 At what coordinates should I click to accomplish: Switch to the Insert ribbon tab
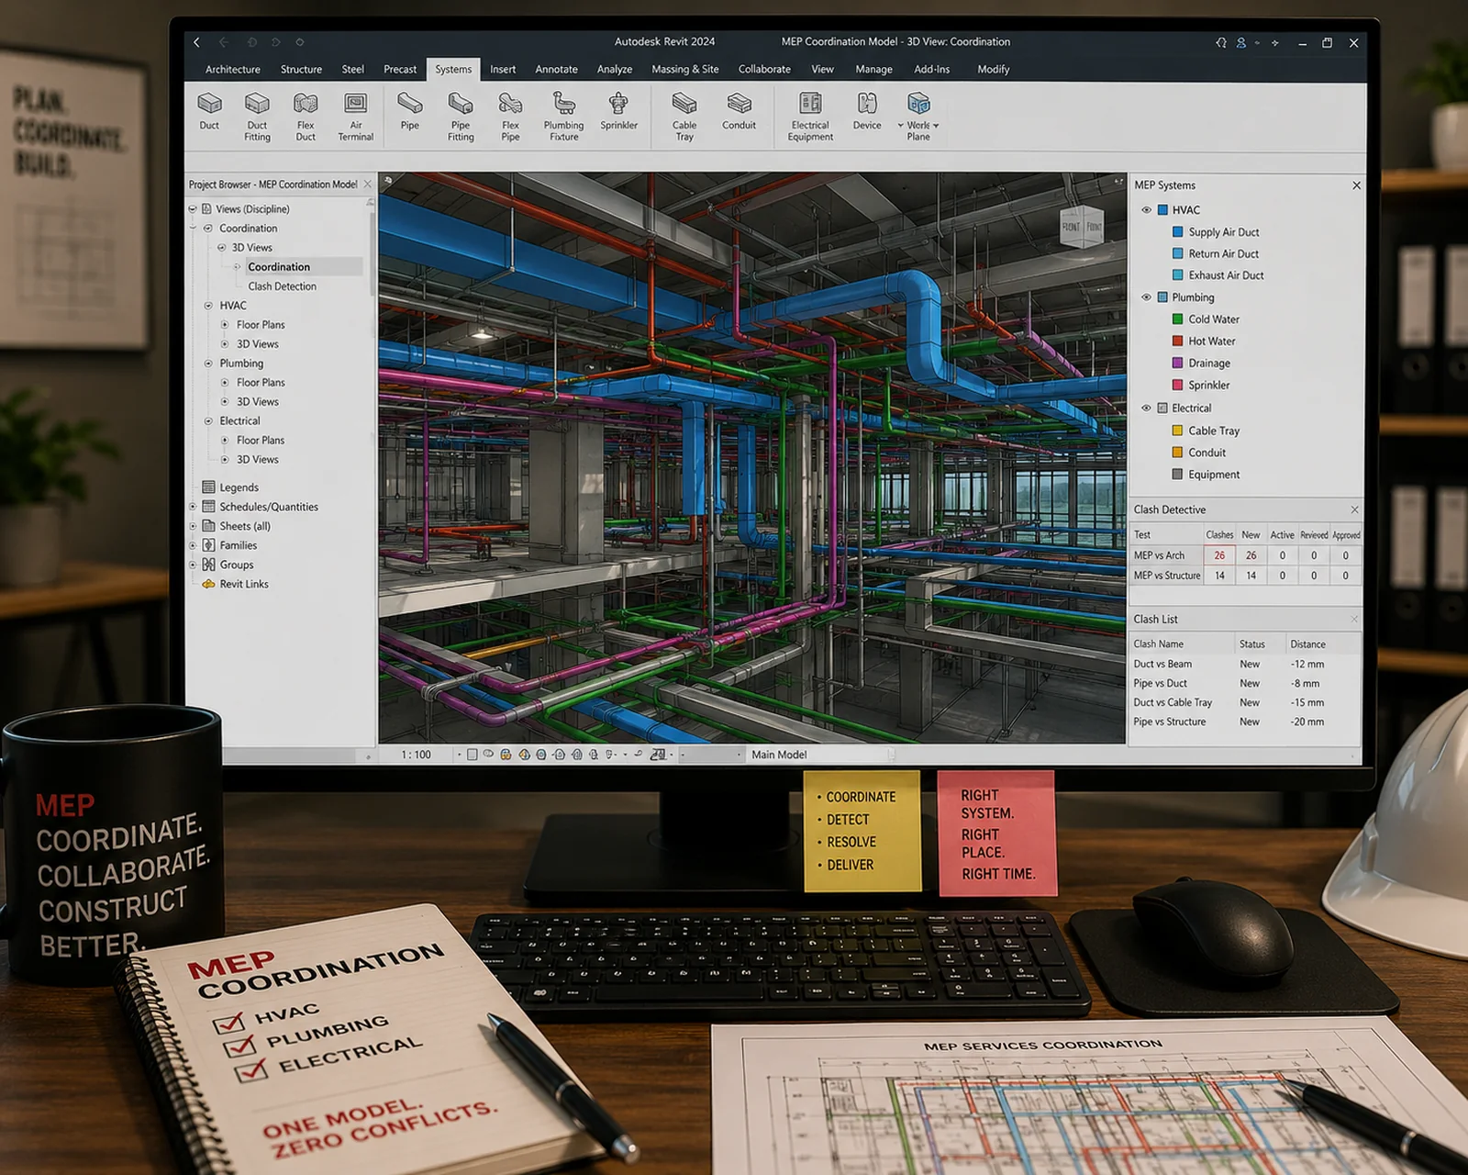tap(503, 70)
